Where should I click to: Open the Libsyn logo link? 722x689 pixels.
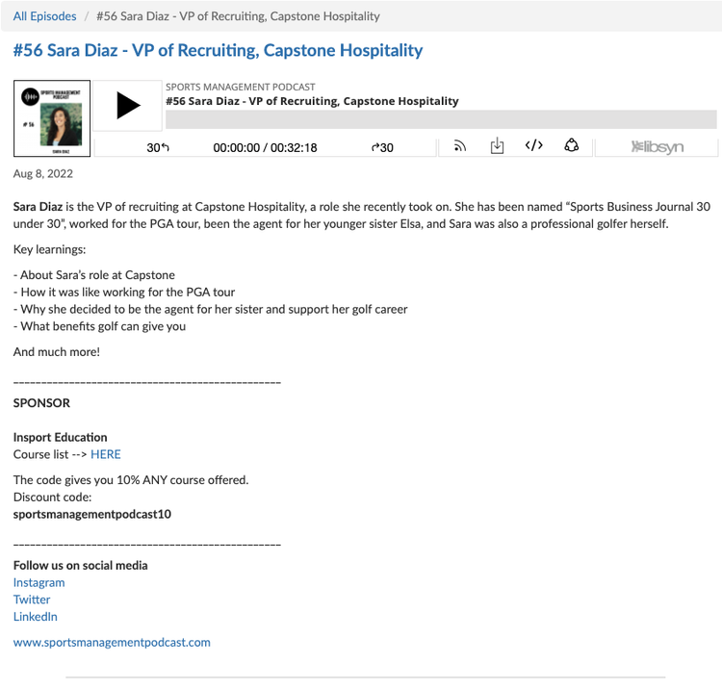click(x=657, y=147)
